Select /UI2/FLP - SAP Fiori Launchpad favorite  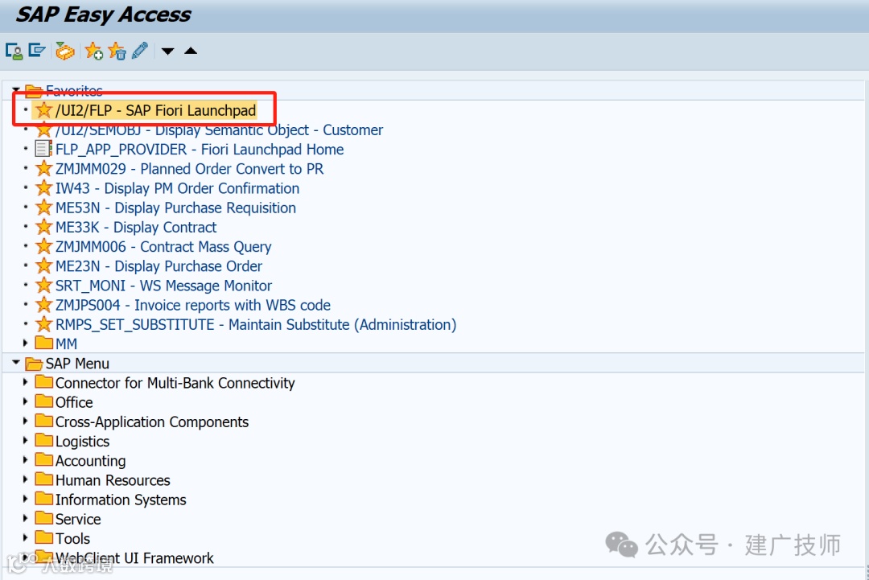point(155,110)
